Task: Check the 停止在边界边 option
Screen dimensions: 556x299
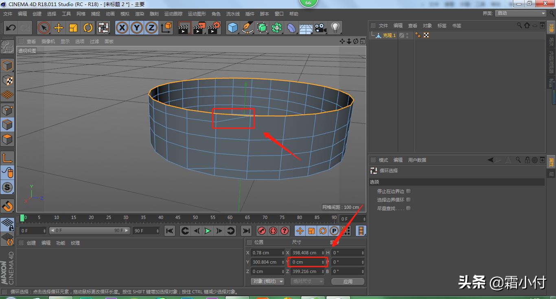Action: point(408,191)
